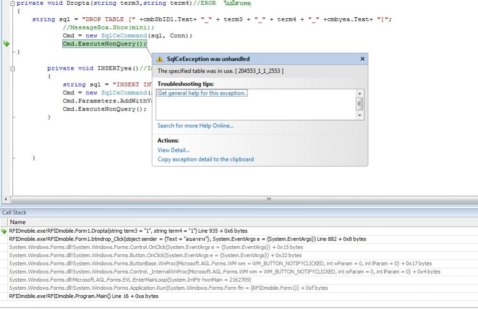The height and width of the screenshot is (309, 478).
Task: Select the Button.OnClick +0x32 bytes stack frame
Action: (155, 255)
